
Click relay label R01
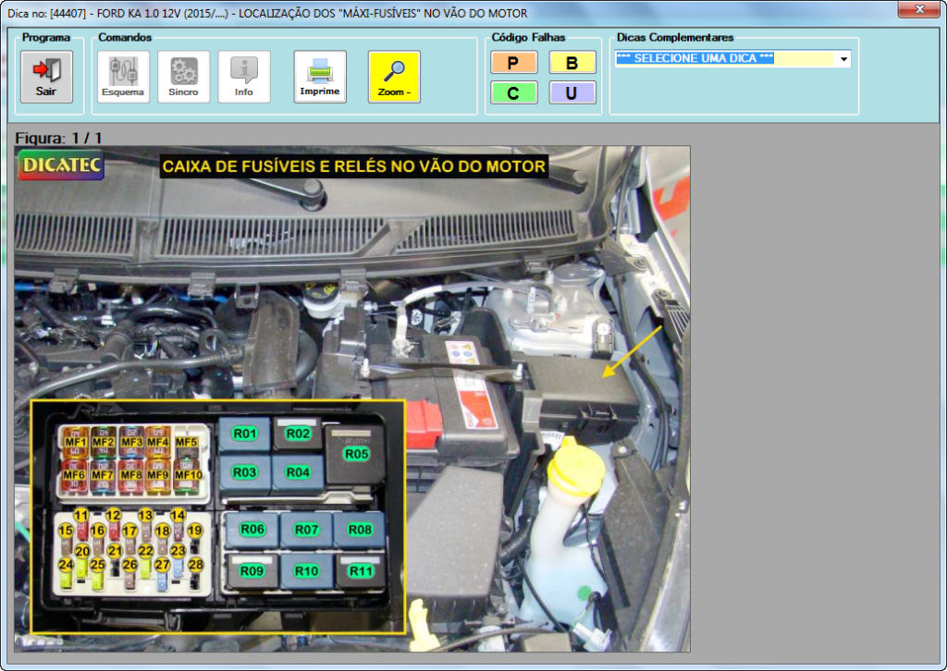coord(244,433)
